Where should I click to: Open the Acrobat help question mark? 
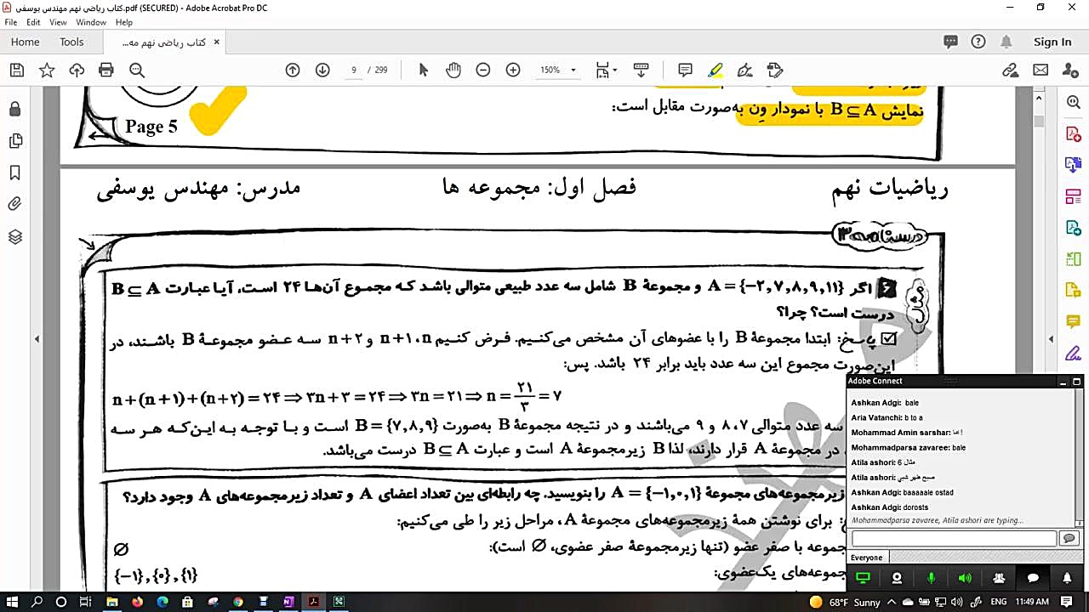pyautogui.click(x=978, y=42)
